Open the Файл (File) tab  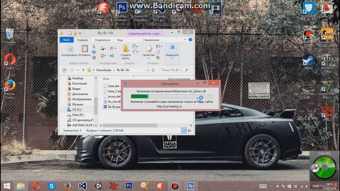[x=66, y=40]
